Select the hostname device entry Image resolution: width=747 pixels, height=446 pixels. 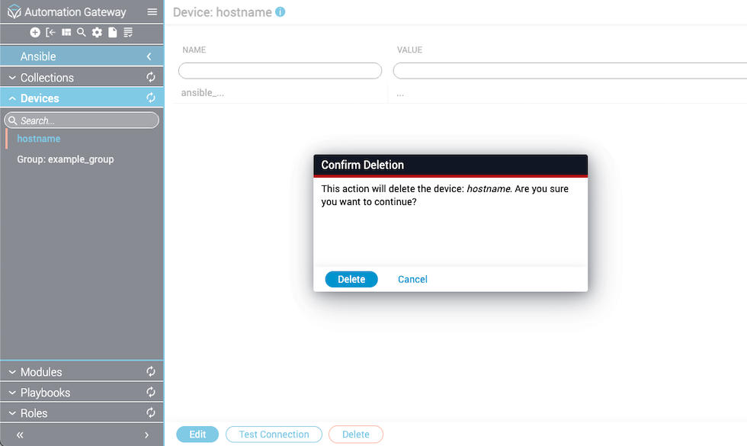39,139
